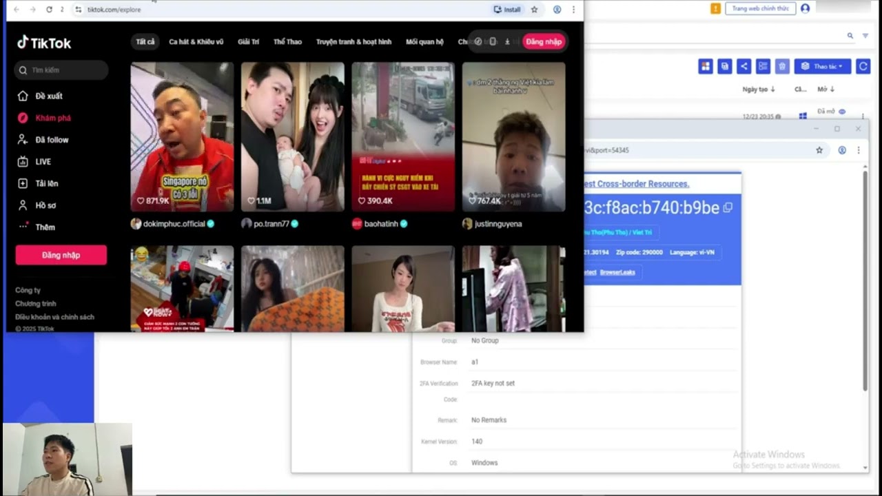The image size is (882, 496).
Task: Open the Singapore video with 871.9K likes
Action: coord(183,136)
